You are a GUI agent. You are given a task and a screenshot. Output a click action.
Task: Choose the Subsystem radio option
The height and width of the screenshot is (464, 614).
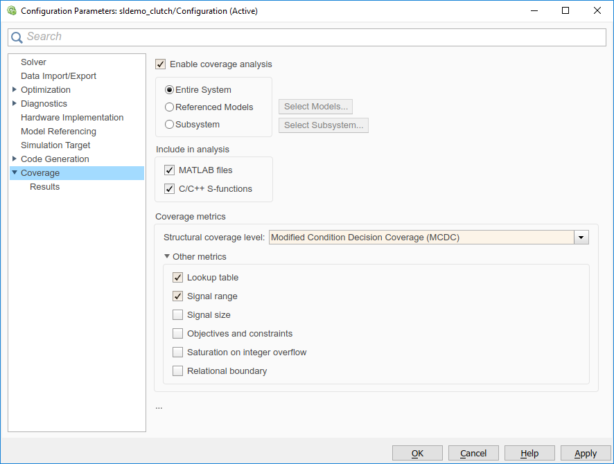[x=169, y=125]
